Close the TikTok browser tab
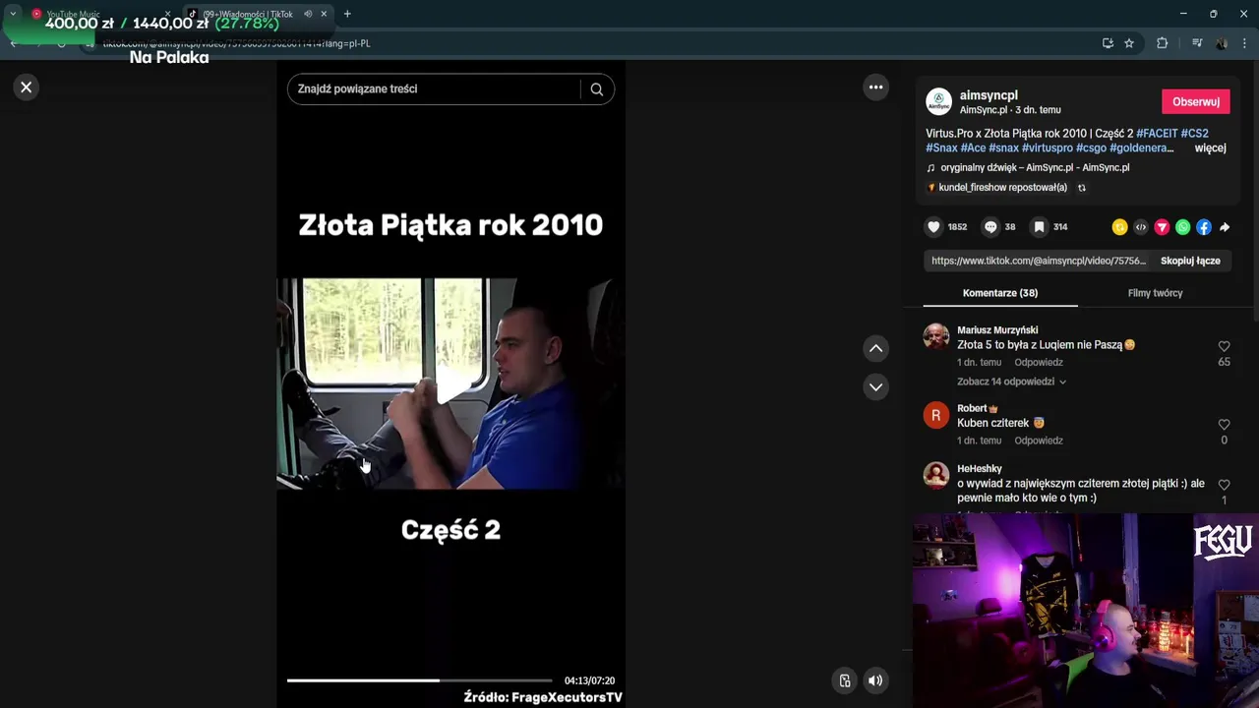This screenshot has height=708, width=1259. (x=324, y=14)
